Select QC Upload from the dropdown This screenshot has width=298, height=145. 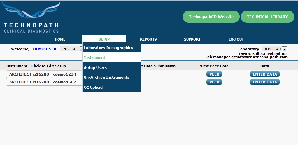coord(112,87)
